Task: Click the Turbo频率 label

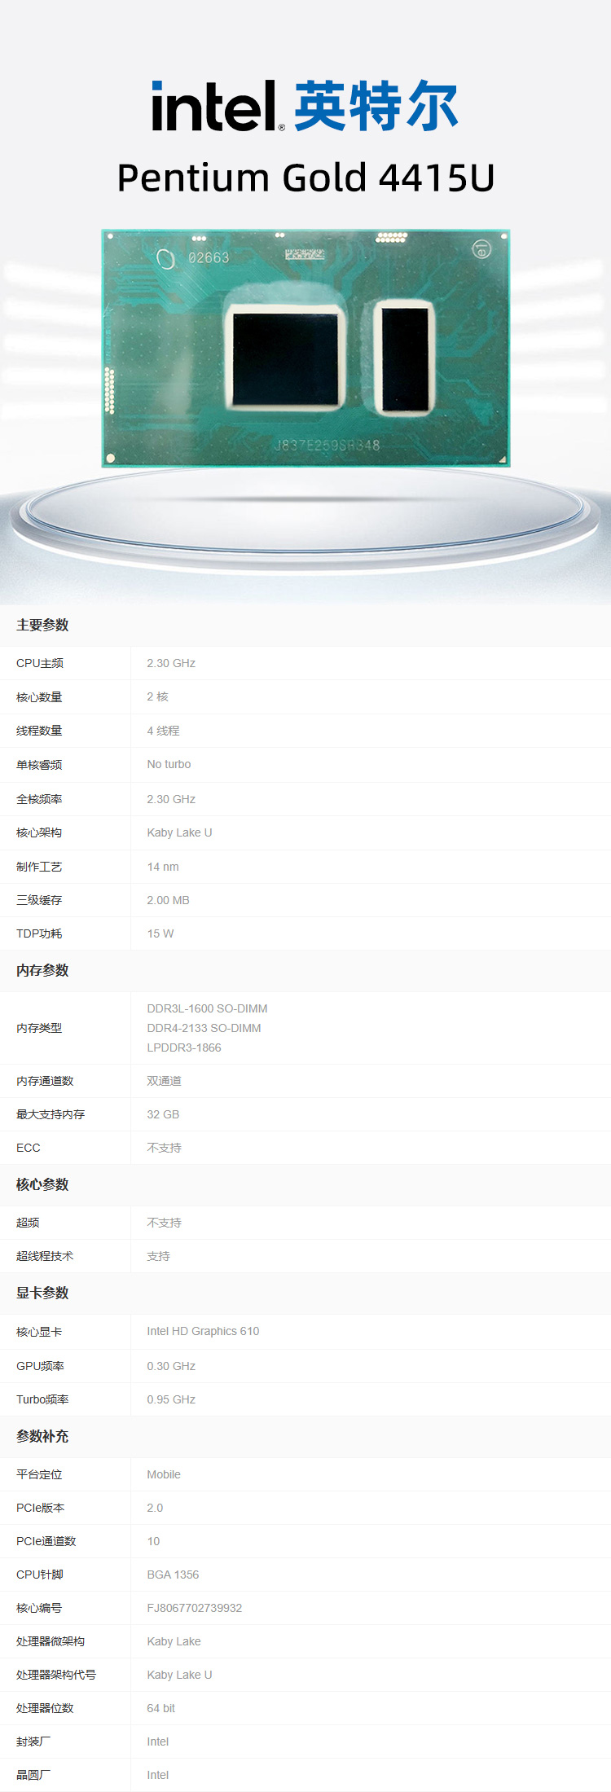Action: click(x=42, y=1399)
